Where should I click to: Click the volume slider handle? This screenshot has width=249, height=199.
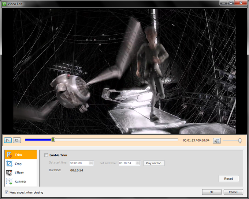pos(240,141)
